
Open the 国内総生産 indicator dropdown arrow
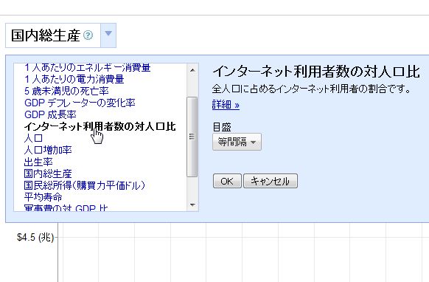pos(108,35)
